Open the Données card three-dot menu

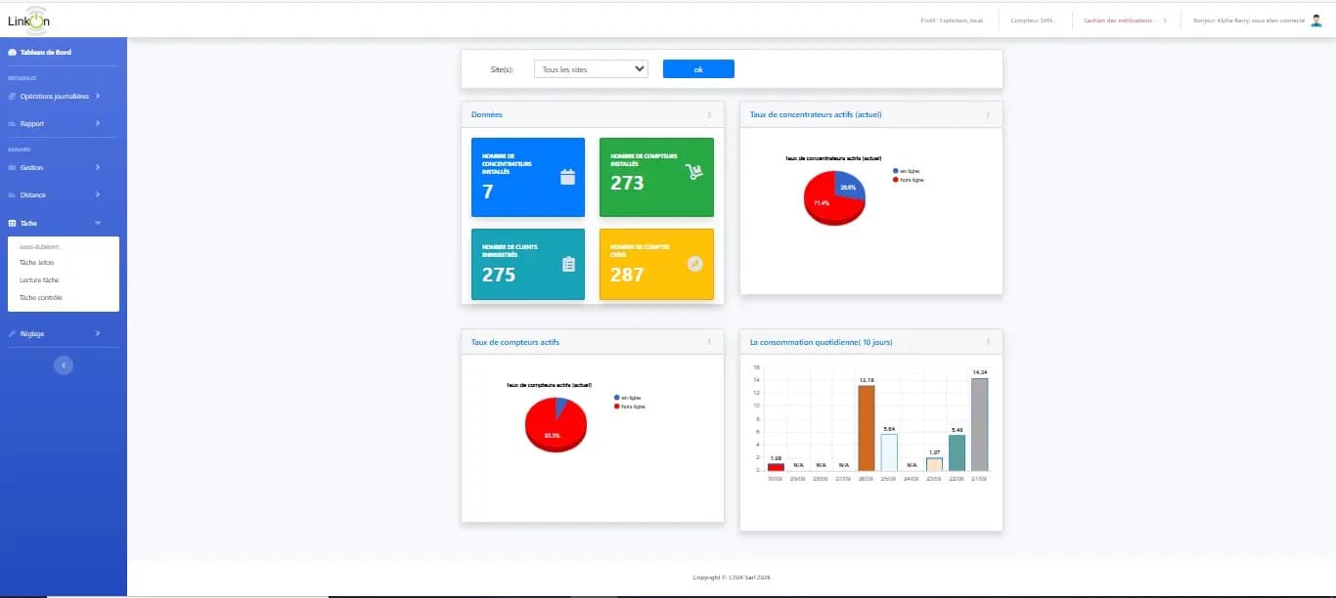709,114
